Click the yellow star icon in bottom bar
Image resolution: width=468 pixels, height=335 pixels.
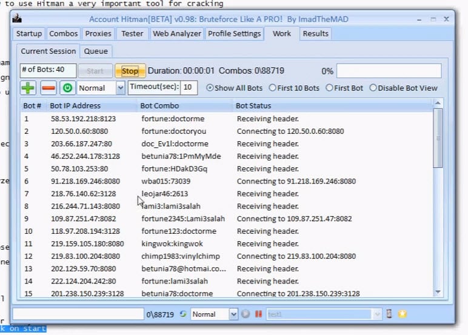coord(403,314)
